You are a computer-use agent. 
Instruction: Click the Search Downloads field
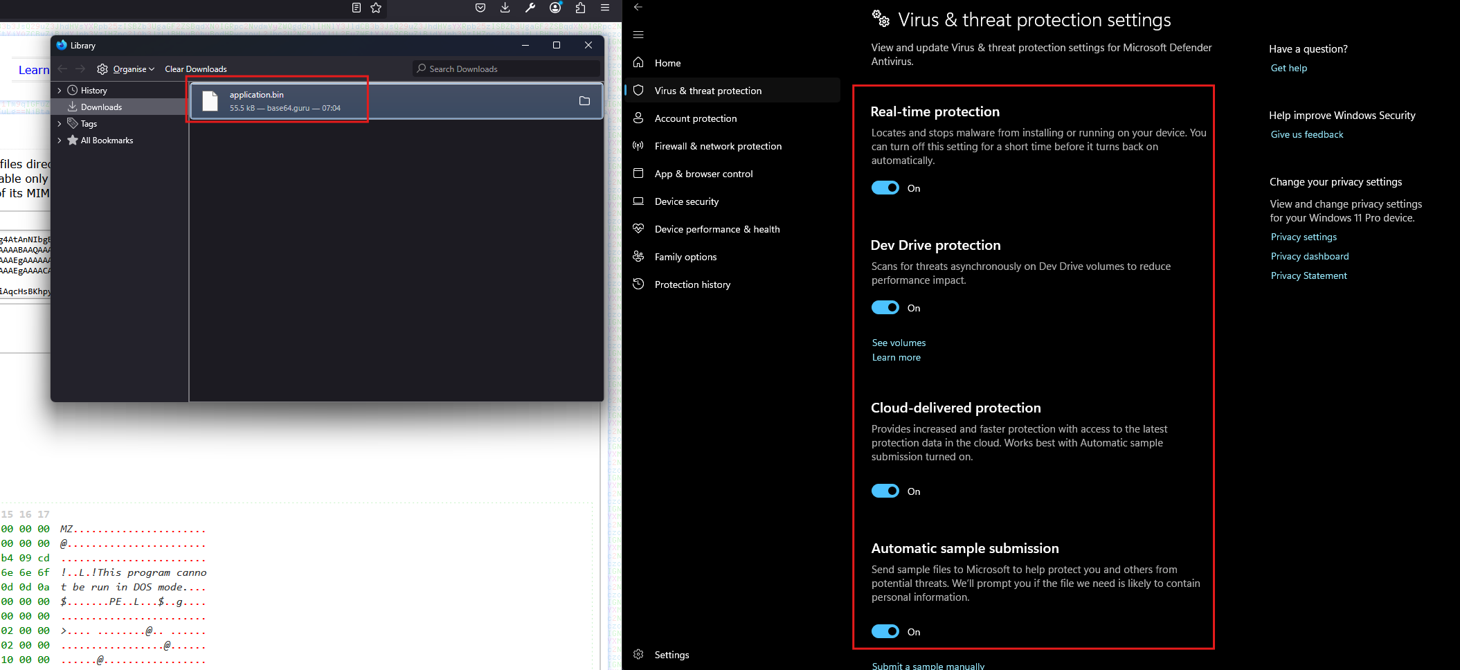pyautogui.click(x=507, y=69)
